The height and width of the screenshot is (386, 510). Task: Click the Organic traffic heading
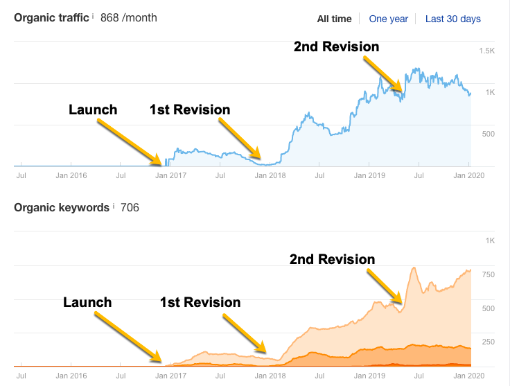[x=51, y=17]
